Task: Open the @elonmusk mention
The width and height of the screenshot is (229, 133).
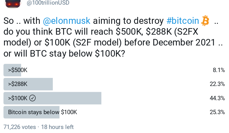Action: point(66,21)
